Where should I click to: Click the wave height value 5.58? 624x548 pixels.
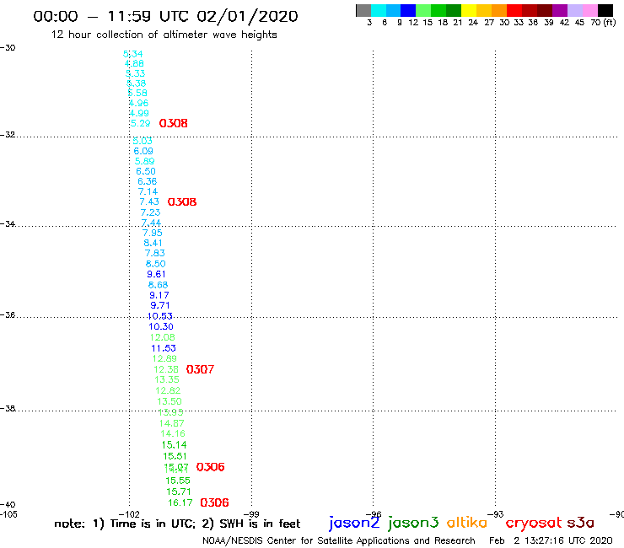point(137,93)
